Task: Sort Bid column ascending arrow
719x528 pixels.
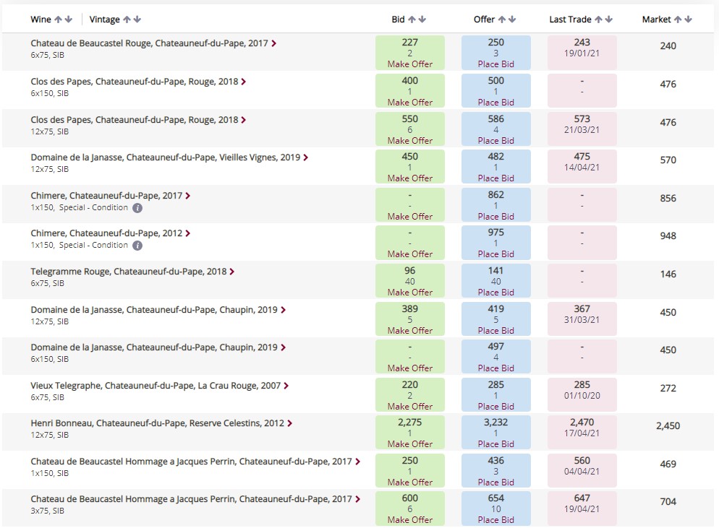Action: [412, 20]
